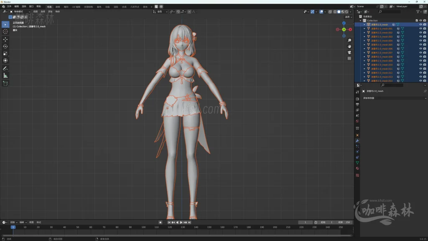Disable mesh.003 render camera icon
This screenshot has width=428, height=241.
click(425, 36)
